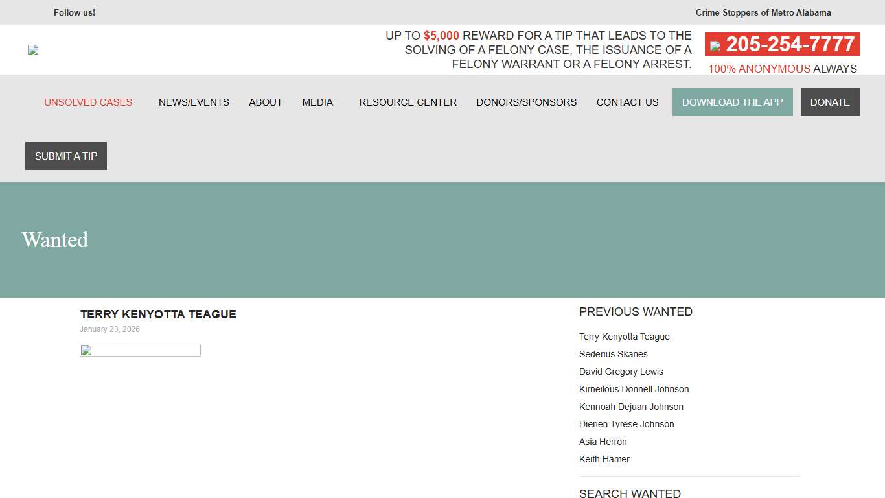Select David Gregory Lewis wanted link
The width and height of the screenshot is (885, 498).
tap(621, 372)
